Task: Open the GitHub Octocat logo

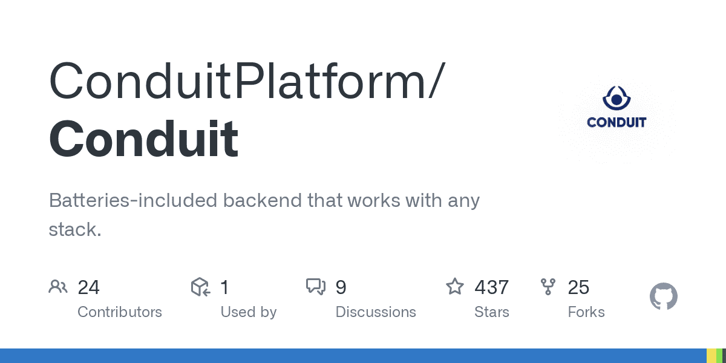Action: 664,297
